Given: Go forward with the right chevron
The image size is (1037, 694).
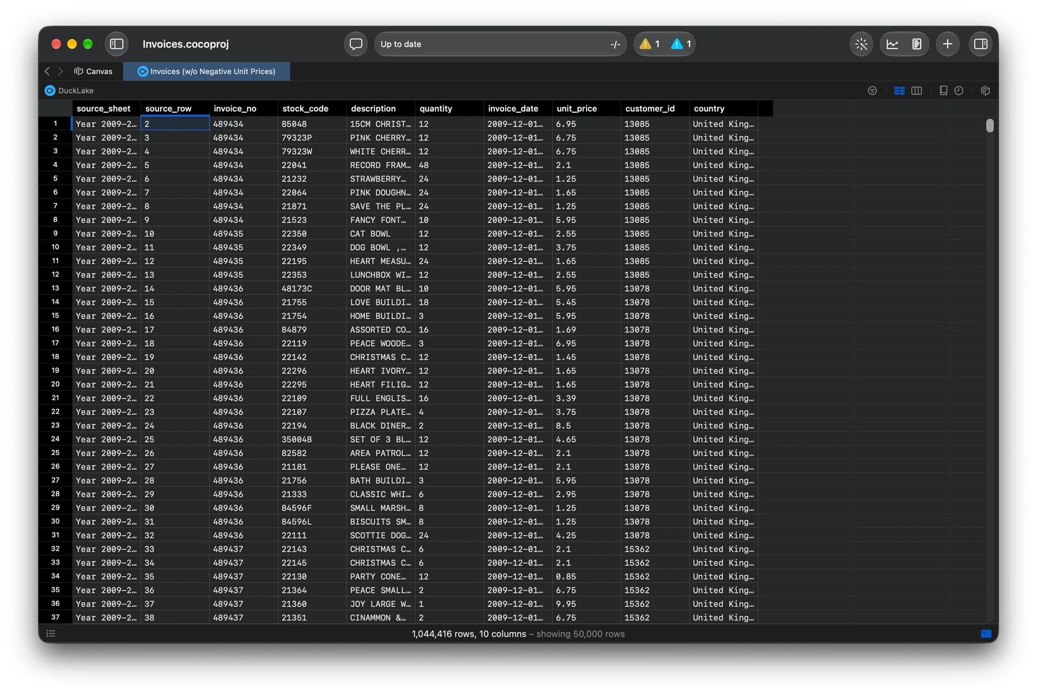Looking at the screenshot, I should click(x=60, y=71).
